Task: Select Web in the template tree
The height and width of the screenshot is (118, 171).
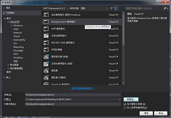Action: (x=16, y=29)
